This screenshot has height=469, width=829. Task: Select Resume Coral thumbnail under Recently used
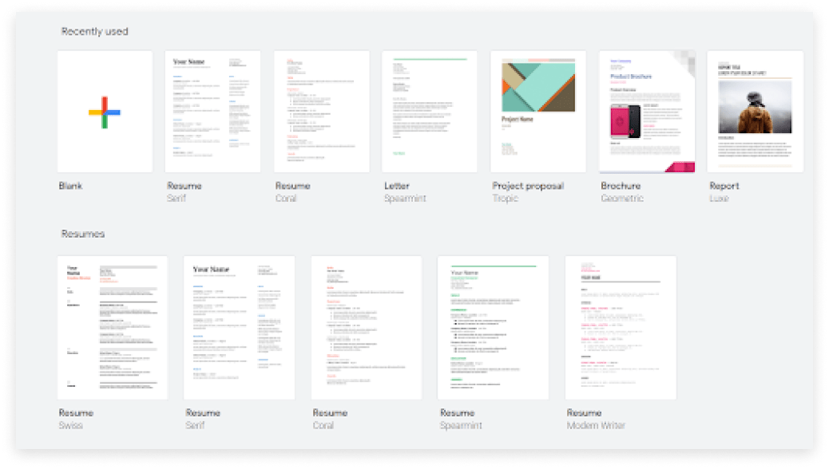321,112
